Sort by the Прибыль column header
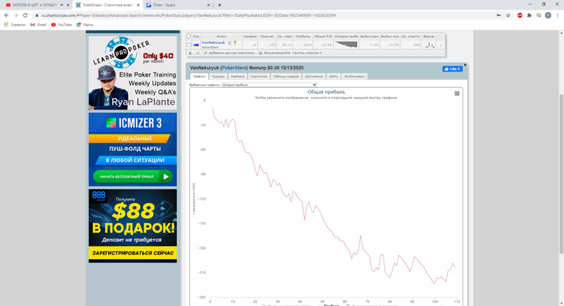The height and width of the screenshot is (306, 564). click(303, 36)
